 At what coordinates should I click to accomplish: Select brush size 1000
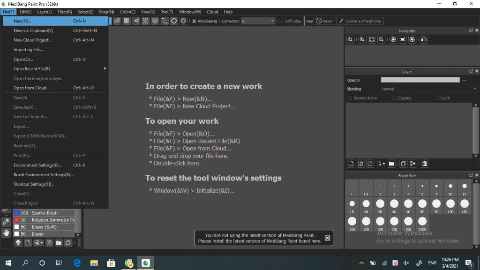click(x=422, y=223)
